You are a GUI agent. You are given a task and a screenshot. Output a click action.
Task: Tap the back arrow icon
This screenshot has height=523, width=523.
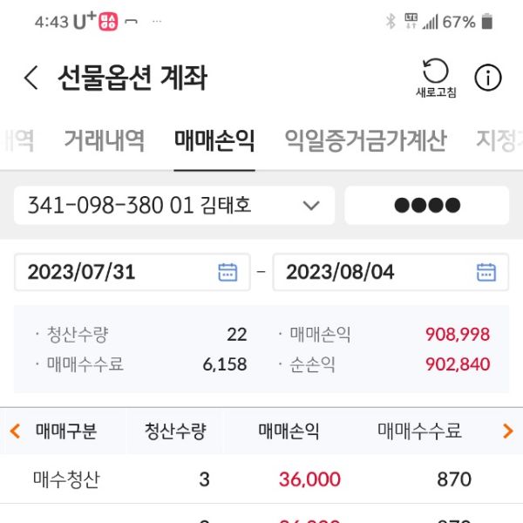click(31, 78)
